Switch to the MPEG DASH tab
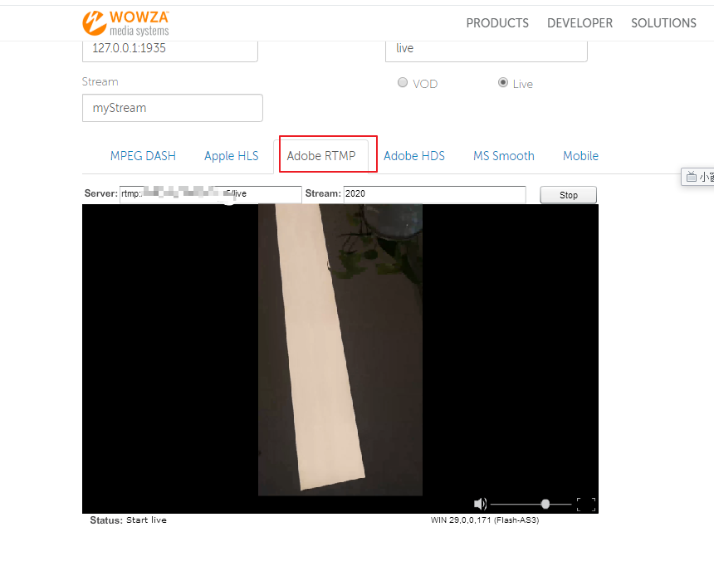Image resolution: width=714 pixels, height=566 pixels. pos(143,156)
